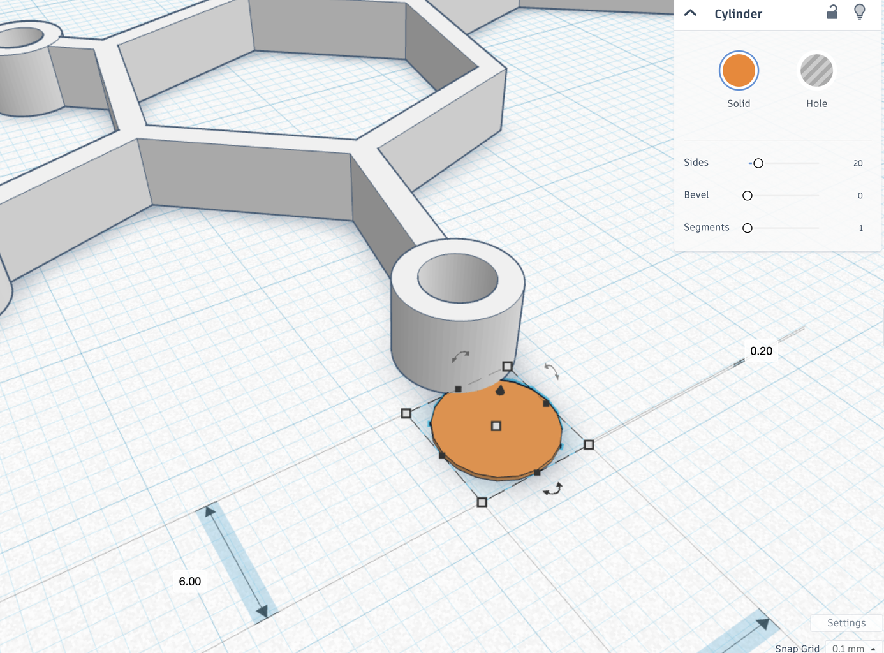The image size is (884, 653).
Task: Select the 6.00 dimension value to edit it
Action: pos(189,581)
